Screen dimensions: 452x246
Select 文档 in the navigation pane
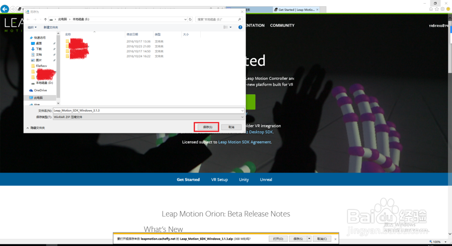38,55
